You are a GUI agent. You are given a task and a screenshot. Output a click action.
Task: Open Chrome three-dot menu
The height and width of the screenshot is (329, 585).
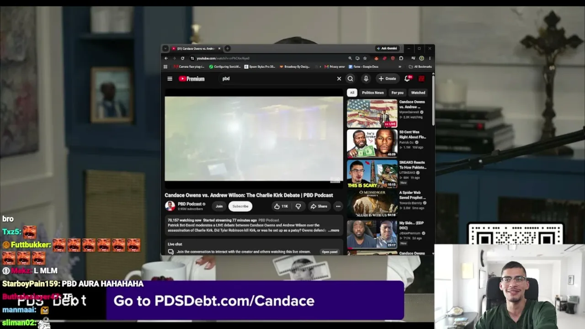(430, 58)
